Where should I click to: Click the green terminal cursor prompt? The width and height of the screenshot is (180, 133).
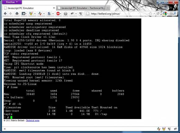(x=11, y=117)
